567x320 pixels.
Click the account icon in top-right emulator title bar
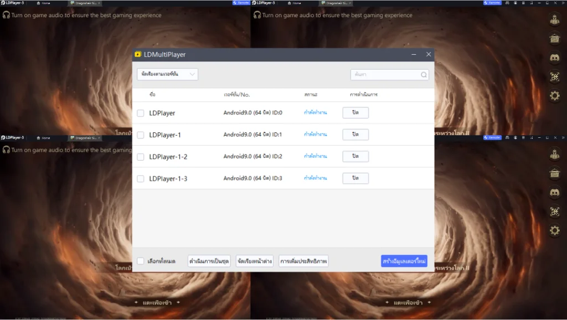pyautogui.click(x=516, y=3)
